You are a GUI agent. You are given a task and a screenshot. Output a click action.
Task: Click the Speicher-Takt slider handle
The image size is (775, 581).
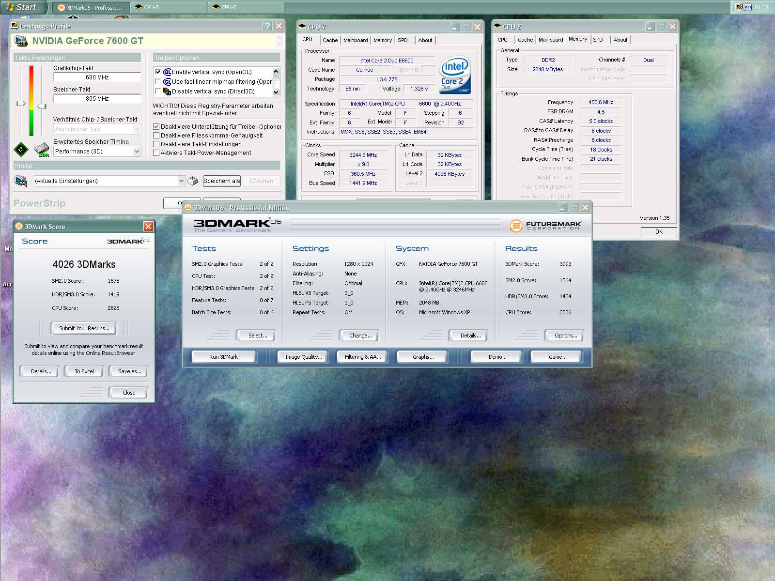(42, 106)
